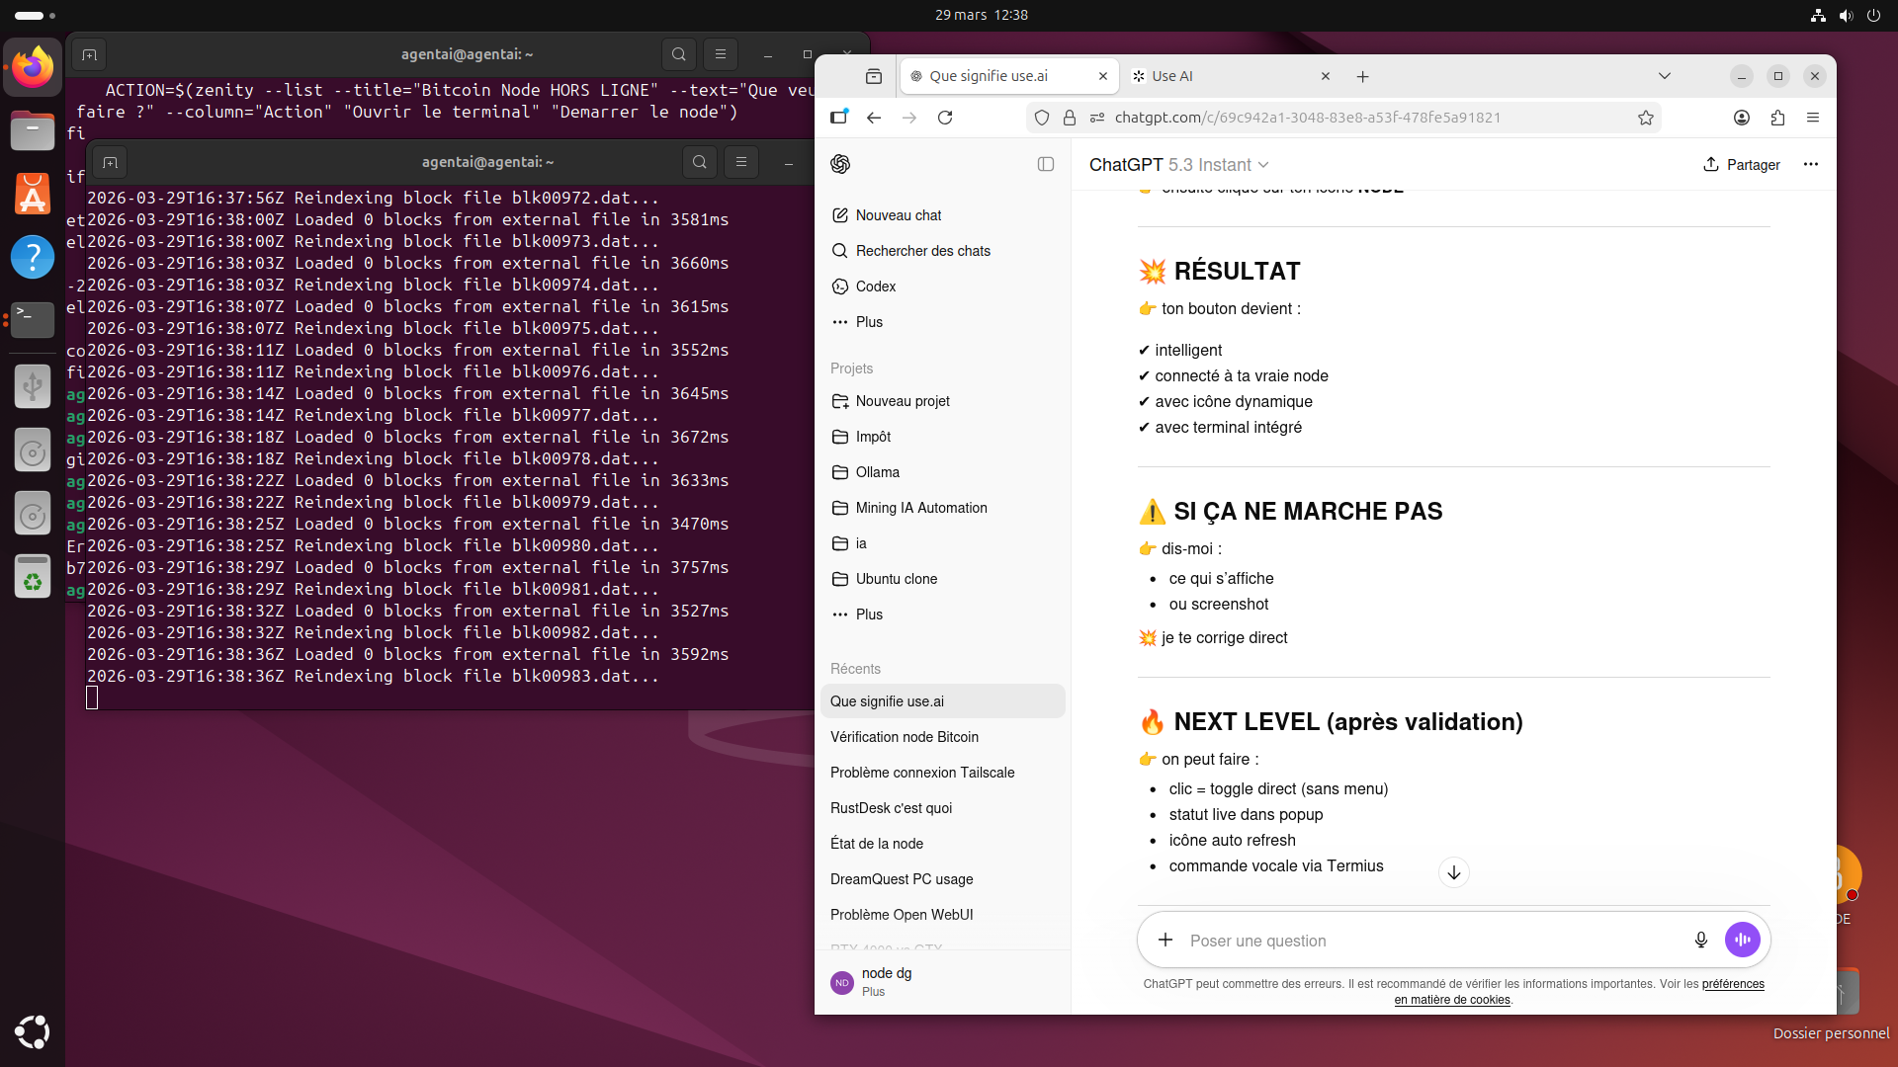1898x1067 pixels.
Task: Click scroll-to-bottom arrow button in chat
Action: click(x=1453, y=872)
